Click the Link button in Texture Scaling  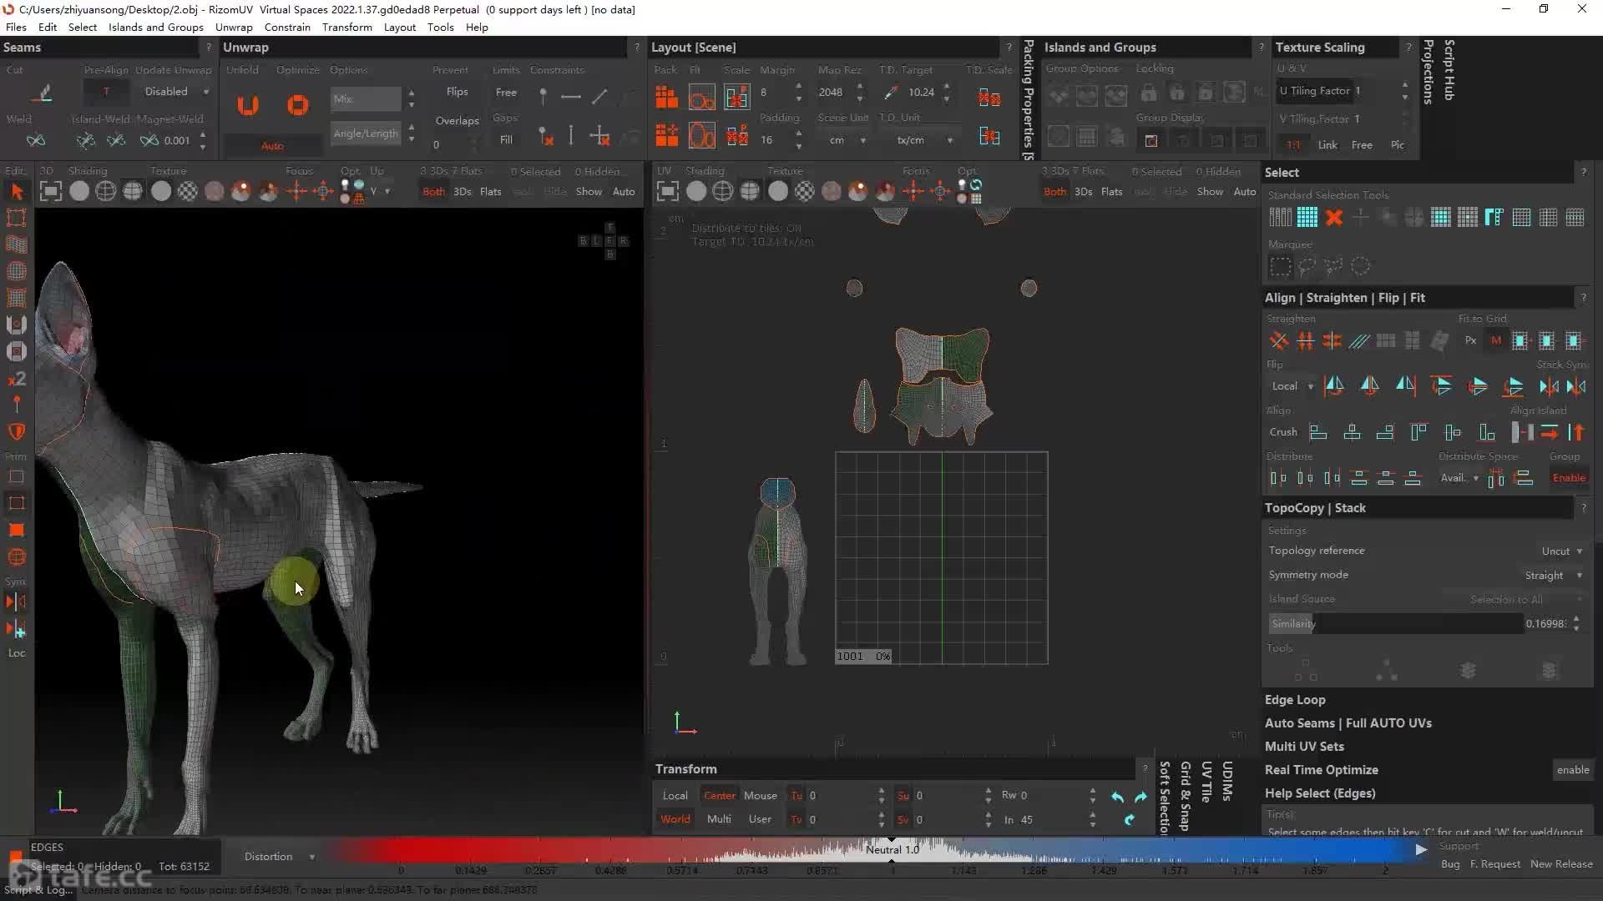[x=1327, y=145]
